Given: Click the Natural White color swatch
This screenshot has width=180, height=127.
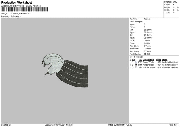Looking at the screenshot, I should click(136, 67).
